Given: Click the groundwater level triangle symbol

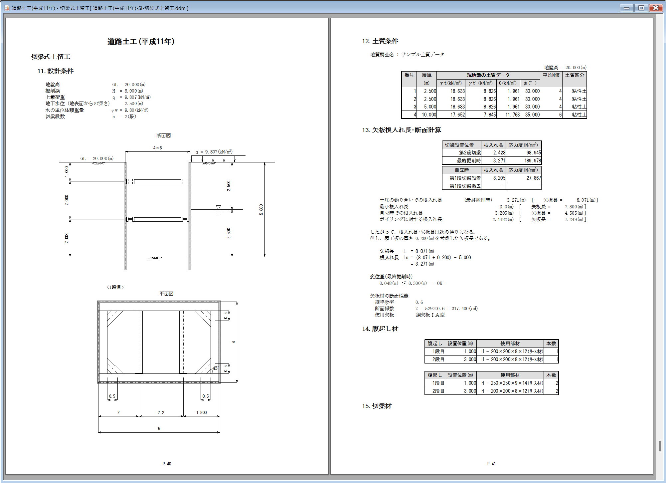Looking at the screenshot, I should tap(218, 207).
